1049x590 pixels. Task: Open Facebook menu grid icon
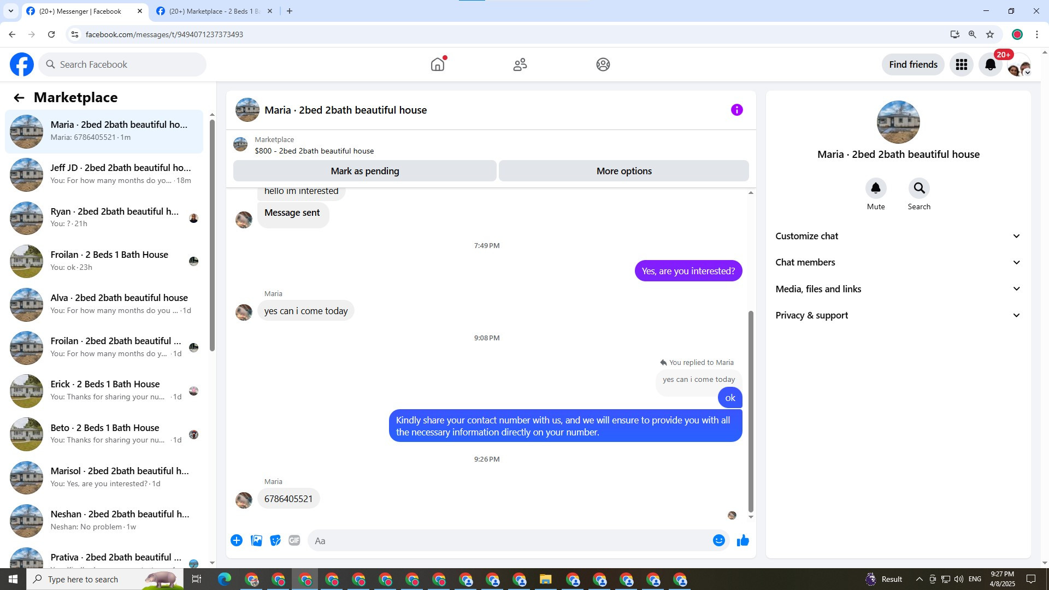click(961, 64)
